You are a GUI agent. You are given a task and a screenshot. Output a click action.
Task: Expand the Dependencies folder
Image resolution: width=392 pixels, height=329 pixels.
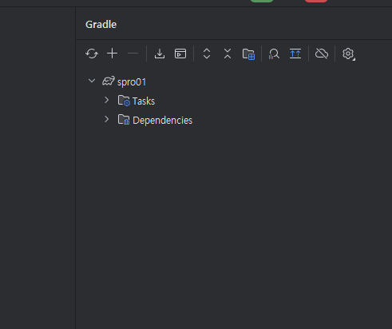(x=107, y=120)
